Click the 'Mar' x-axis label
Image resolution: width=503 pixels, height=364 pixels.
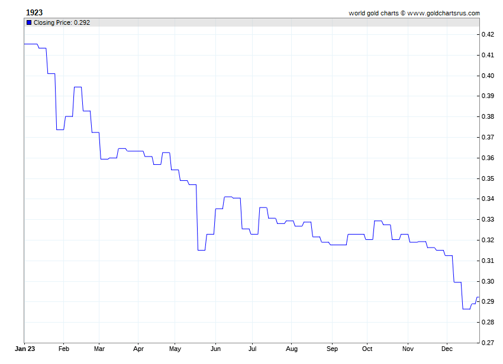point(99,349)
